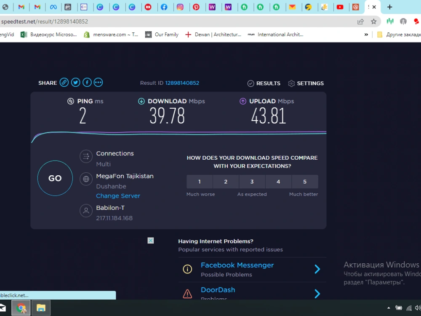Switch to the Meta tab

pos(53,7)
